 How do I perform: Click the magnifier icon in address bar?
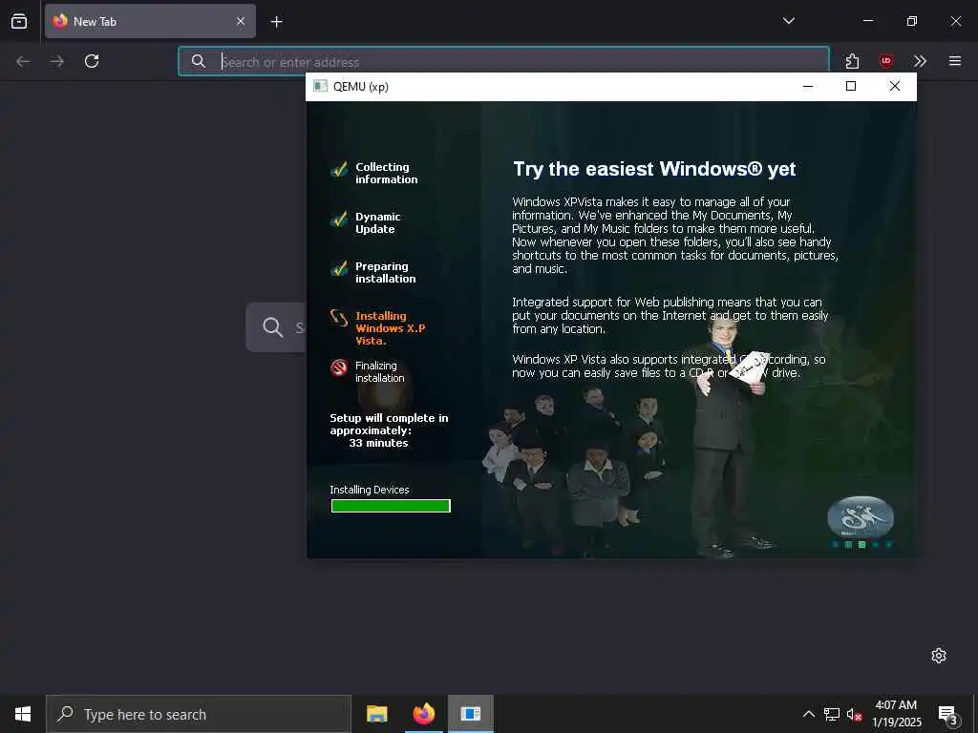coord(199,61)
